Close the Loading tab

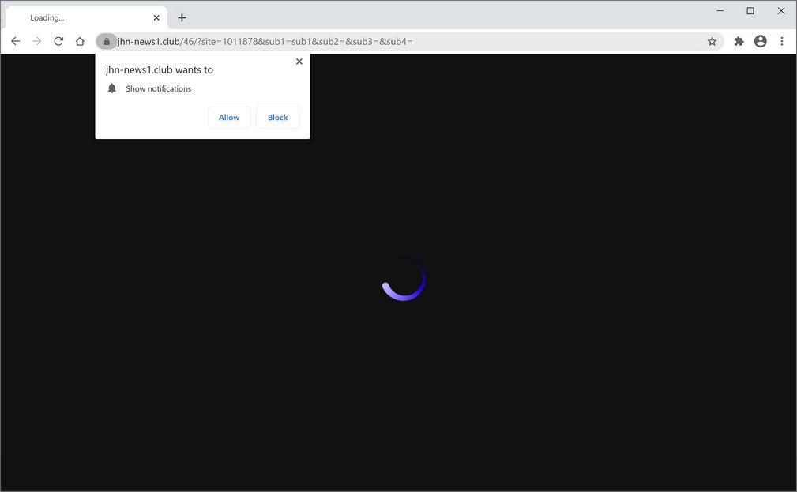coord(156,18)
